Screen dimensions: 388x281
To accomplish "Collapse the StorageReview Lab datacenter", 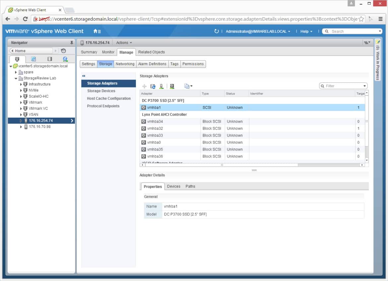I will click(x=16, y=79).
